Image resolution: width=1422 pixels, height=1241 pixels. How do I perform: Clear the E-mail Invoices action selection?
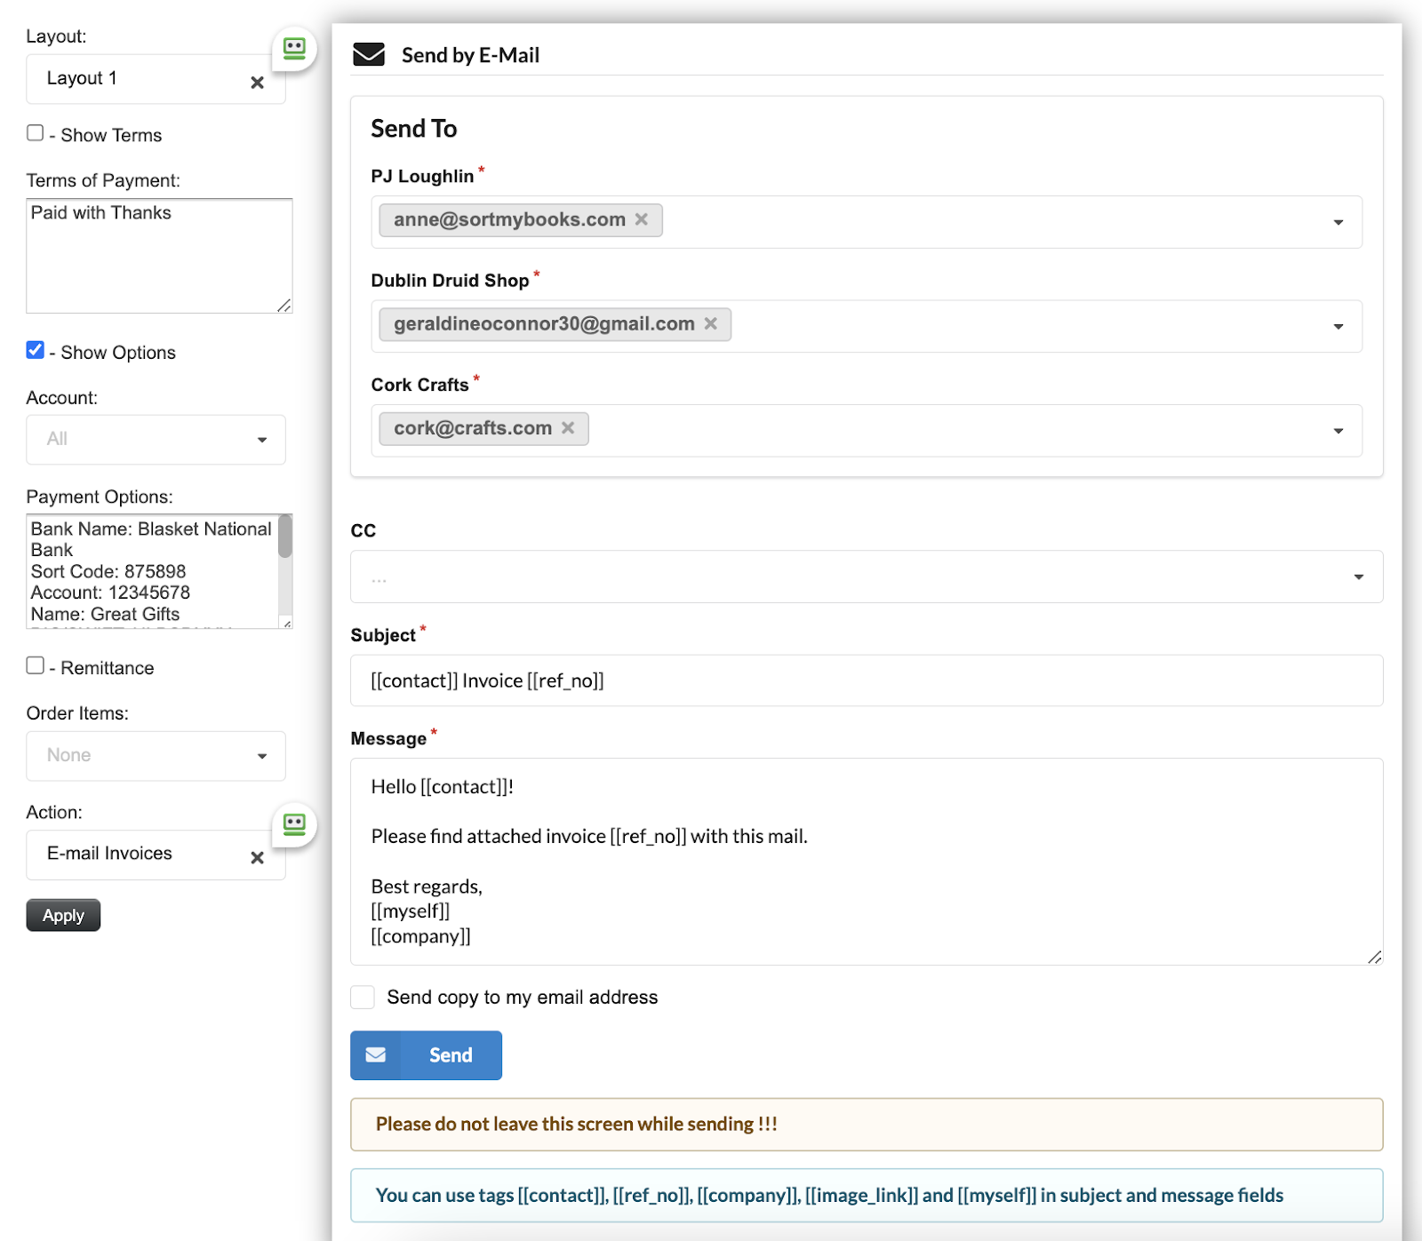tap(257, 857)
